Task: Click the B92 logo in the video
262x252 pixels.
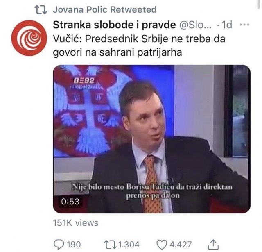Action: 84,81
